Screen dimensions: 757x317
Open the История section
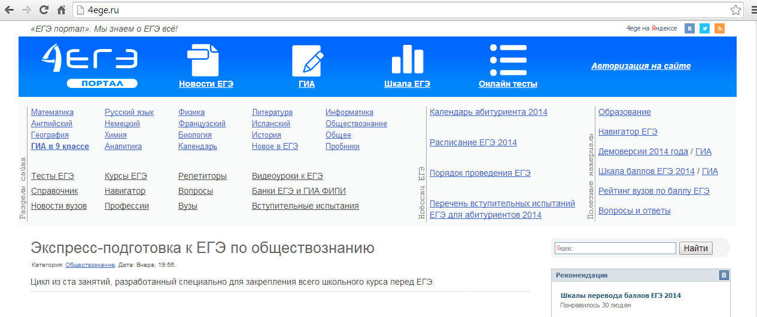click(x=266, y=135)
